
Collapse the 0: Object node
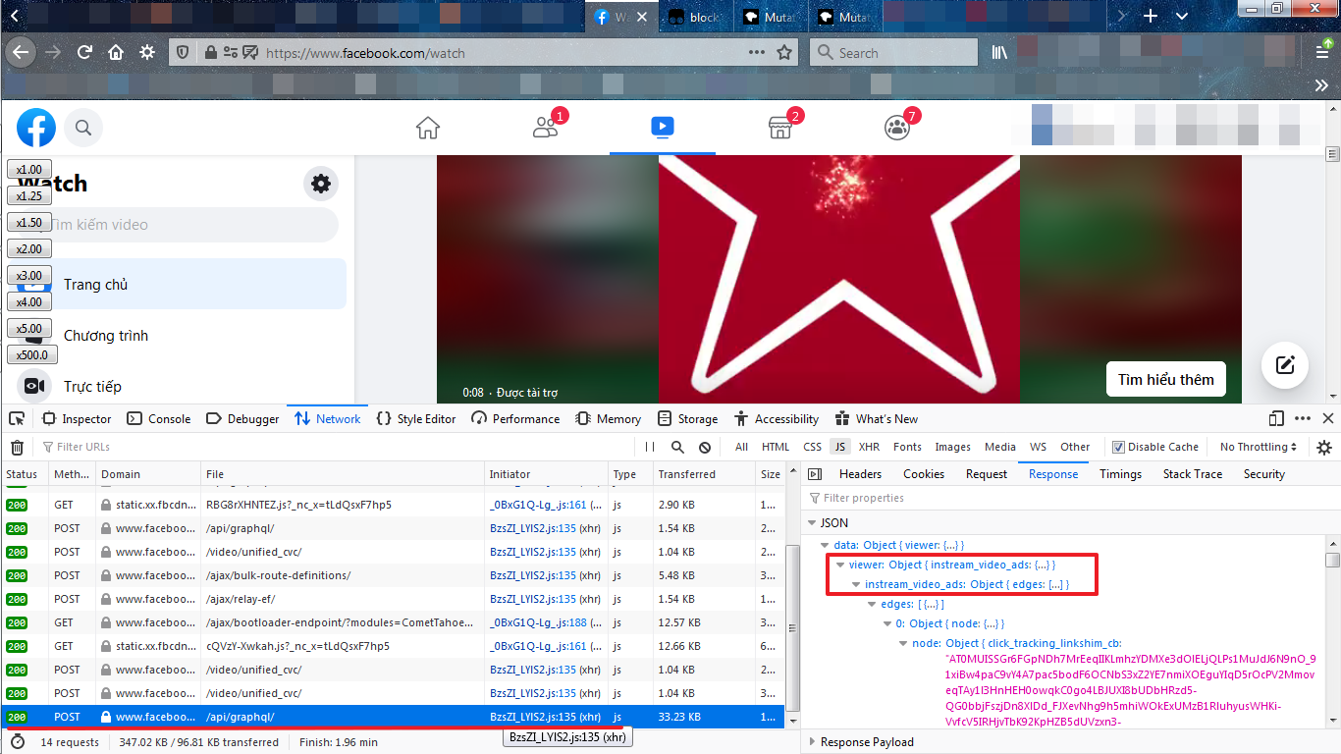(x=886, y=623)
